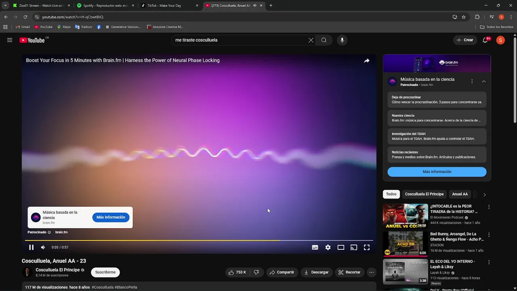Click Más información in side panel

(437, 172)
